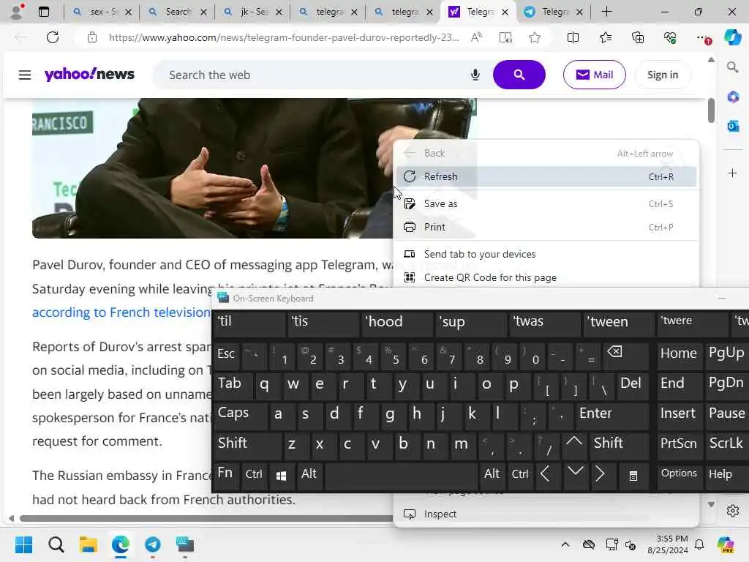This screenshot has width=749, height=562.
Task: Click the 'tween word suggestion
Action: click(x=618, y=323)
